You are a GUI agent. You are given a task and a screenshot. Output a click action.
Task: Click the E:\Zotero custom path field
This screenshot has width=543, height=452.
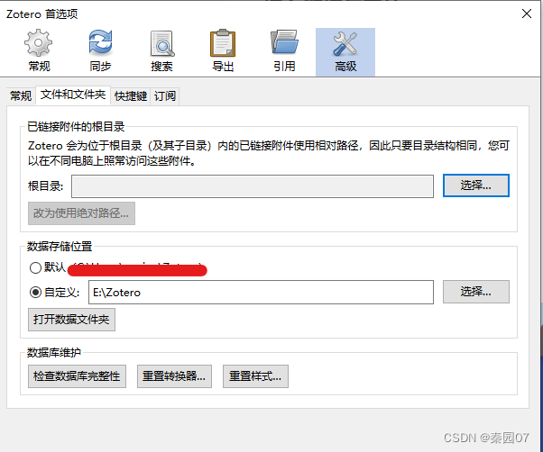(261, 293)
